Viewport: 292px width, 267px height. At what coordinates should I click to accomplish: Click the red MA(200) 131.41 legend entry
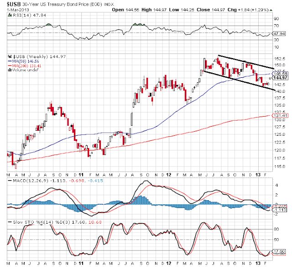point(25,66)
